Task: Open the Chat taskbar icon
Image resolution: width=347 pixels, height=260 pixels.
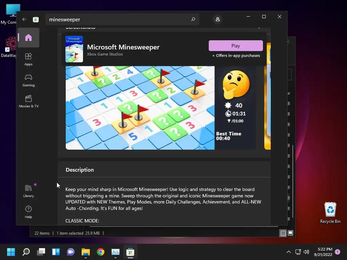Action: click(x=70, y=252)
